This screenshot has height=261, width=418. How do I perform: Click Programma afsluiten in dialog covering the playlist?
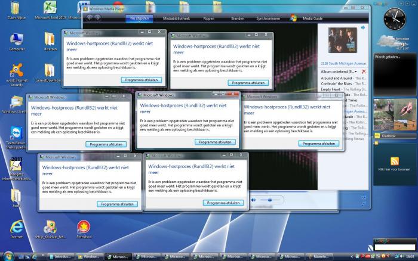[319, 144]
